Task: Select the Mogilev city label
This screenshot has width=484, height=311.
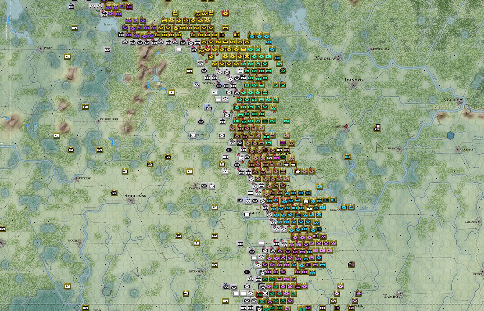Action: pos(75,240)
